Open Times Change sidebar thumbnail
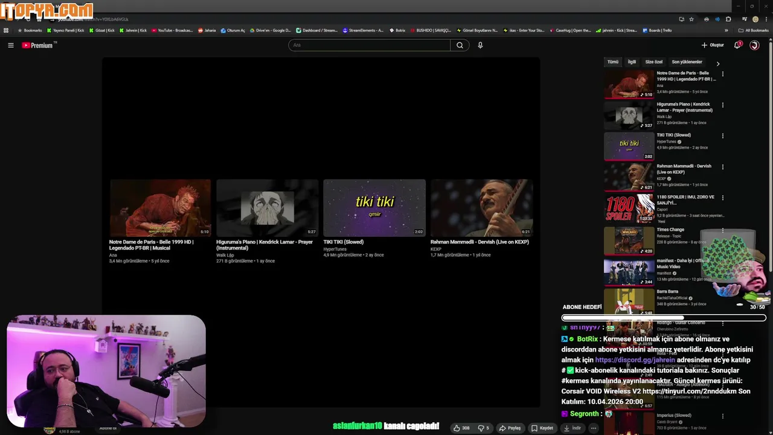Screen dimensions: 773x435 coord(629,240)
